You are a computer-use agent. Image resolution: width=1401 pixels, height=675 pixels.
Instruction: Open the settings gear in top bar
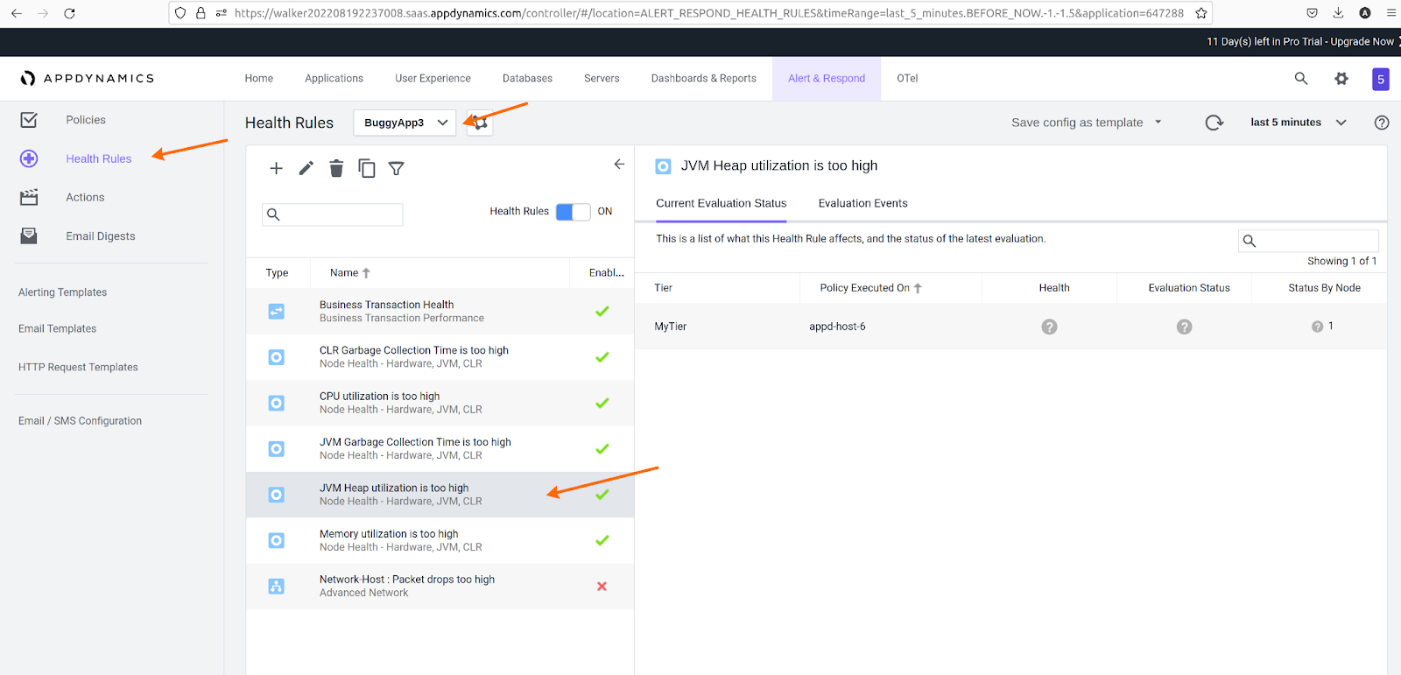(1341, 79)
